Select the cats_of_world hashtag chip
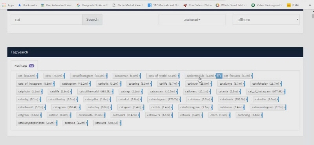Viewport: 314px width, 145px height. click(x=163, y=76)
